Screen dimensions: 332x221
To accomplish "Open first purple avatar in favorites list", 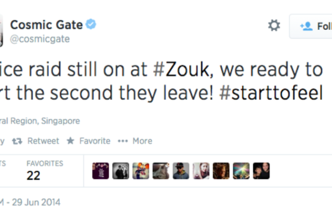I will 101,171.
